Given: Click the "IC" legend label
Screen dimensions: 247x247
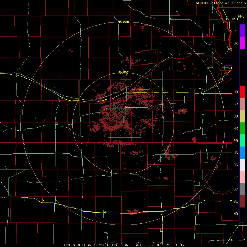Looking at the screenshot, I should (x=236, y=177).
